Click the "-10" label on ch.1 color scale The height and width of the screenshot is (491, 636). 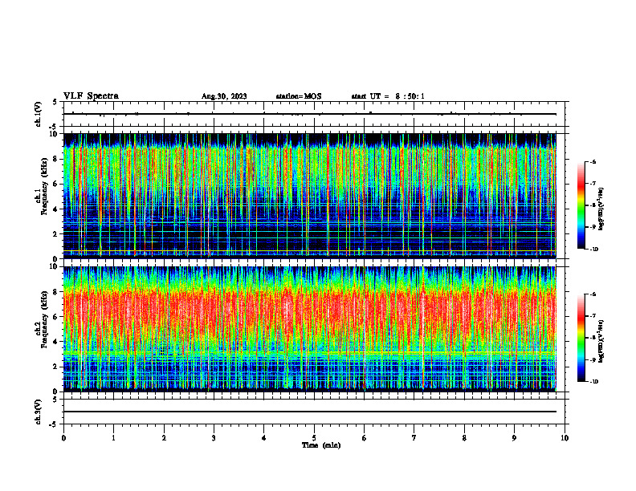click(593, 250)
